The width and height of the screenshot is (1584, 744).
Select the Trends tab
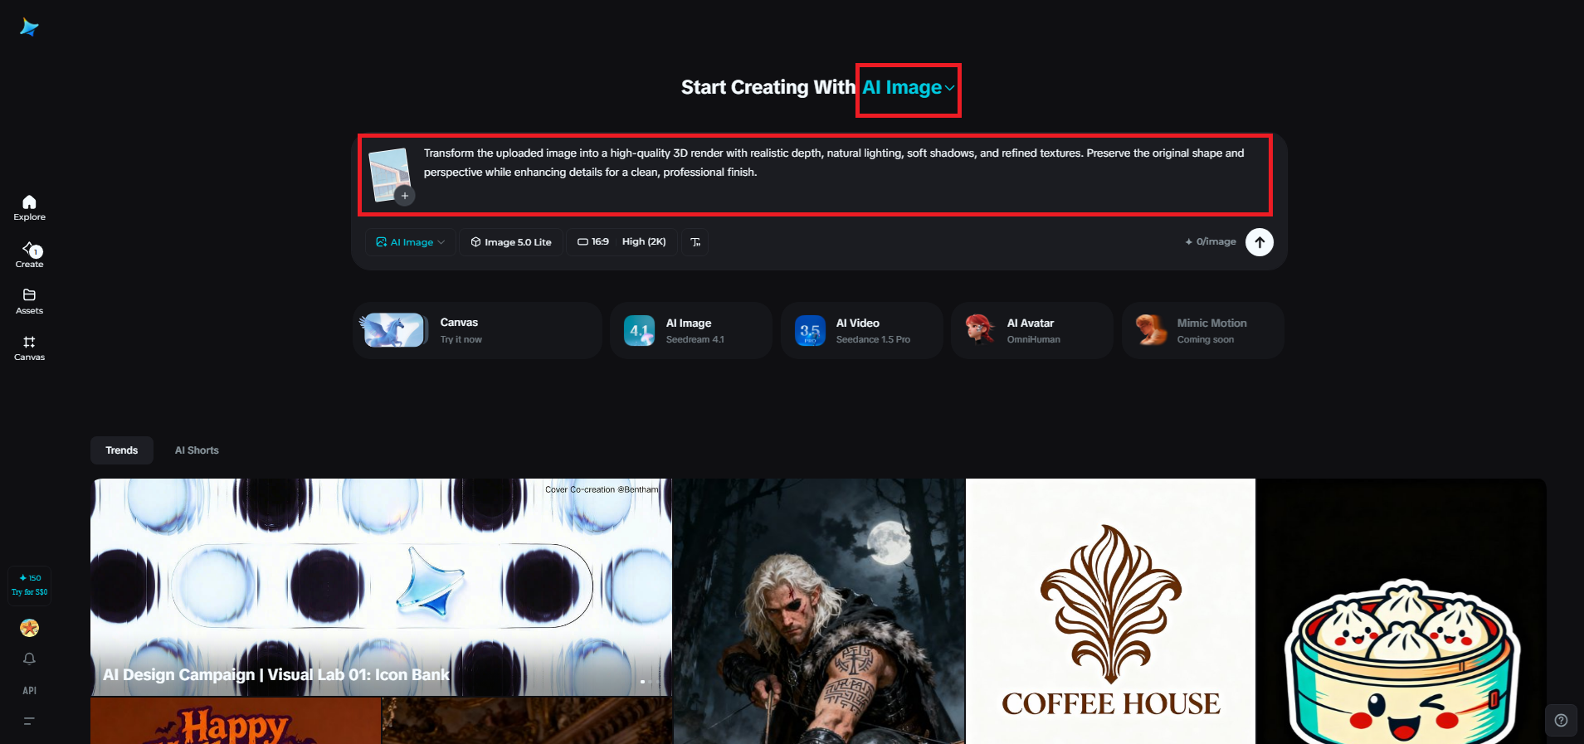point(122,450)
